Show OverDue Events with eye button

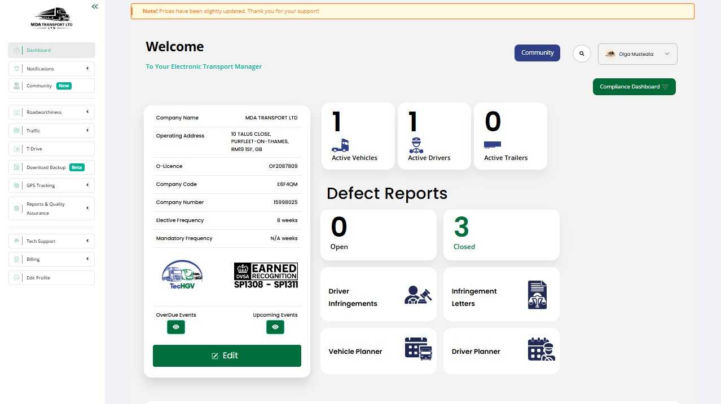coord(176,327)
